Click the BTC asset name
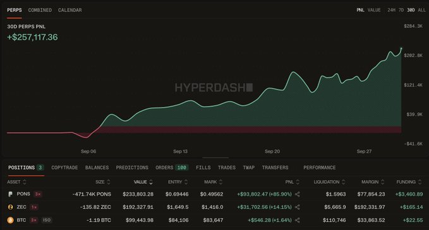Image resolution: width=429 pixels, height=230 pixels. pos(21,220)
